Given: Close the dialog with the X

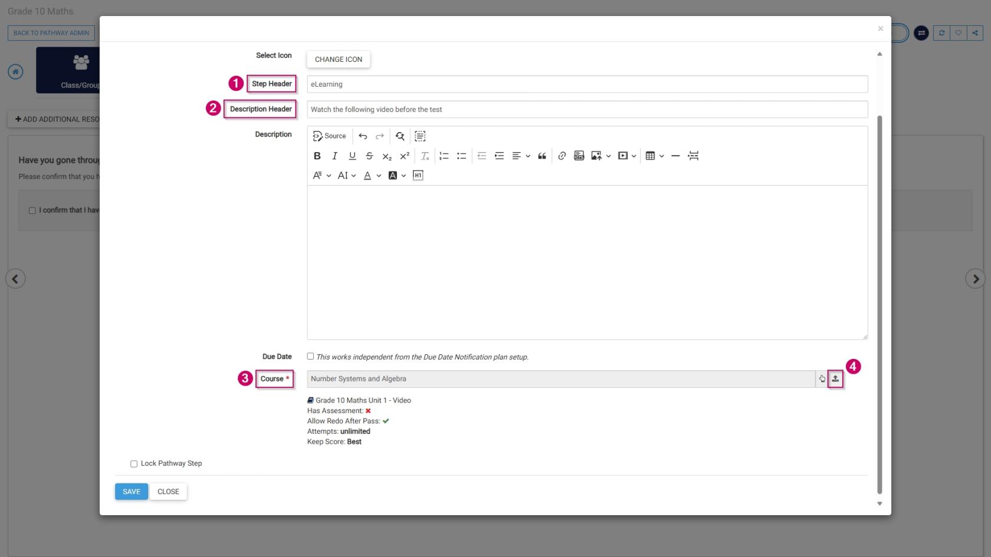Looking at the screenshot, I should 880,28.
